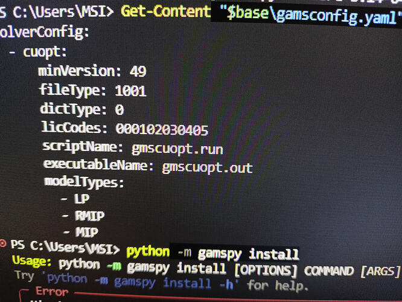The image size is (402, 302).
Task: Click 'executableName: gmscuopt.out' line
Action: click(x=148, y=166)
